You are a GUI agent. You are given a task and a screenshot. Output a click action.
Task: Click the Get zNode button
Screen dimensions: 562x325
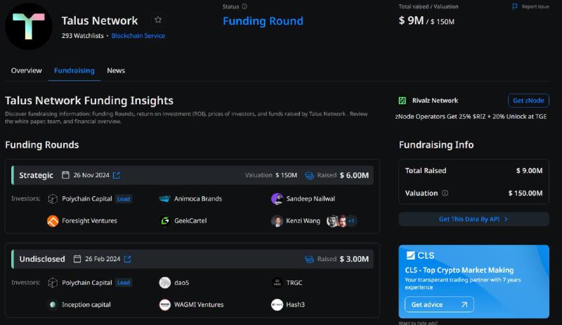click(x=528, y=101)
